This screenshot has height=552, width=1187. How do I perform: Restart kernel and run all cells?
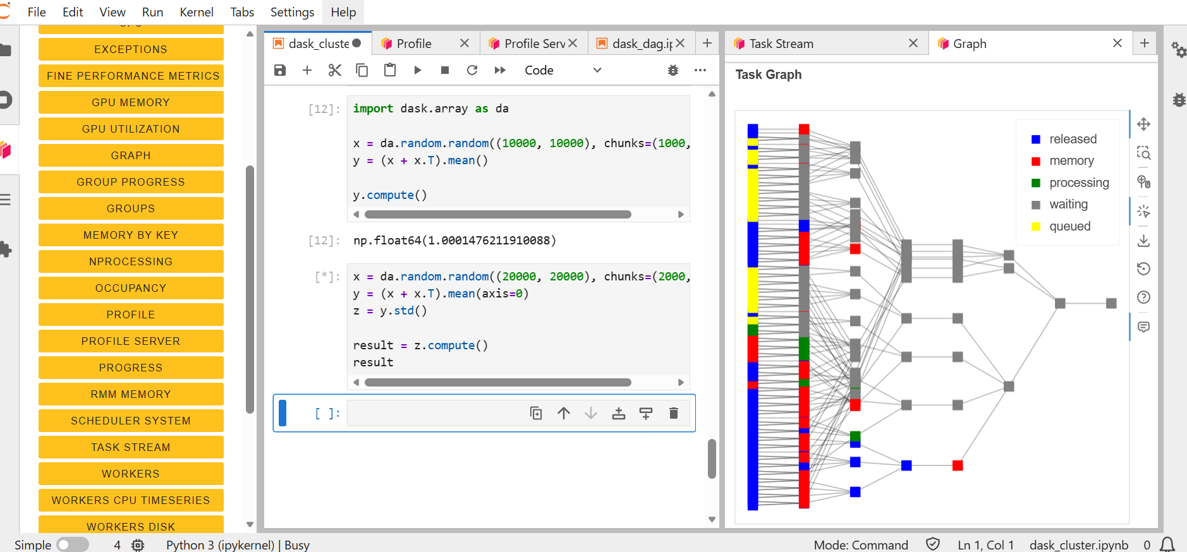[x=500, y=70]
